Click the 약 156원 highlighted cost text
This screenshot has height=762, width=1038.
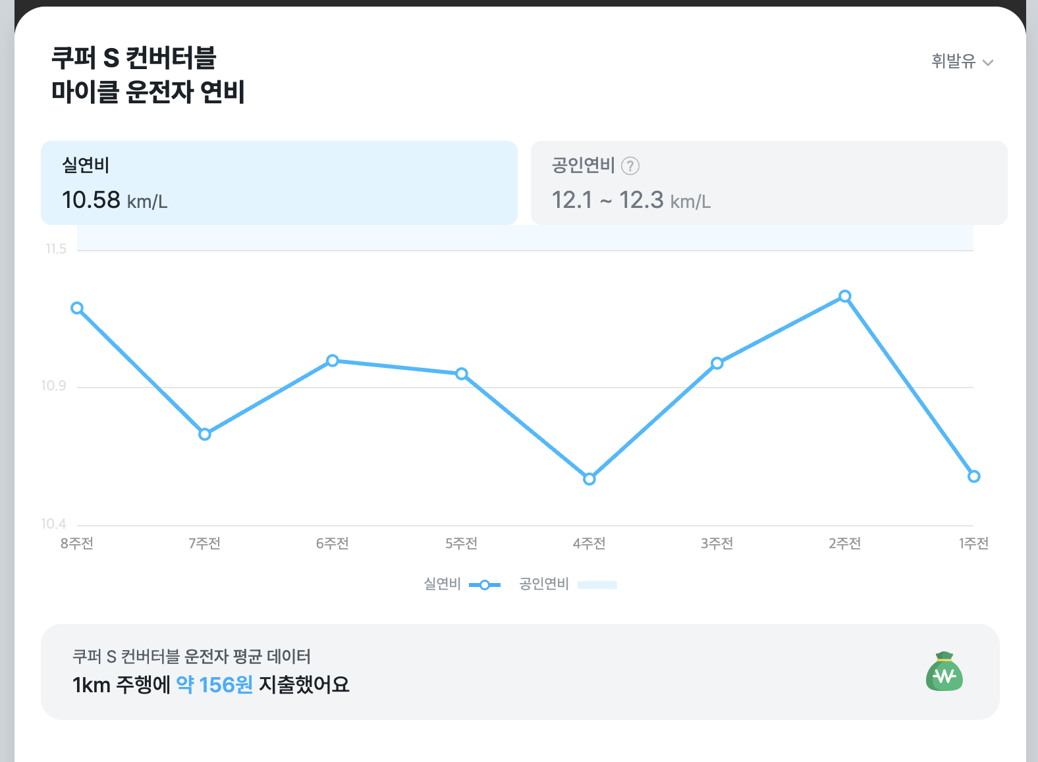215,685
